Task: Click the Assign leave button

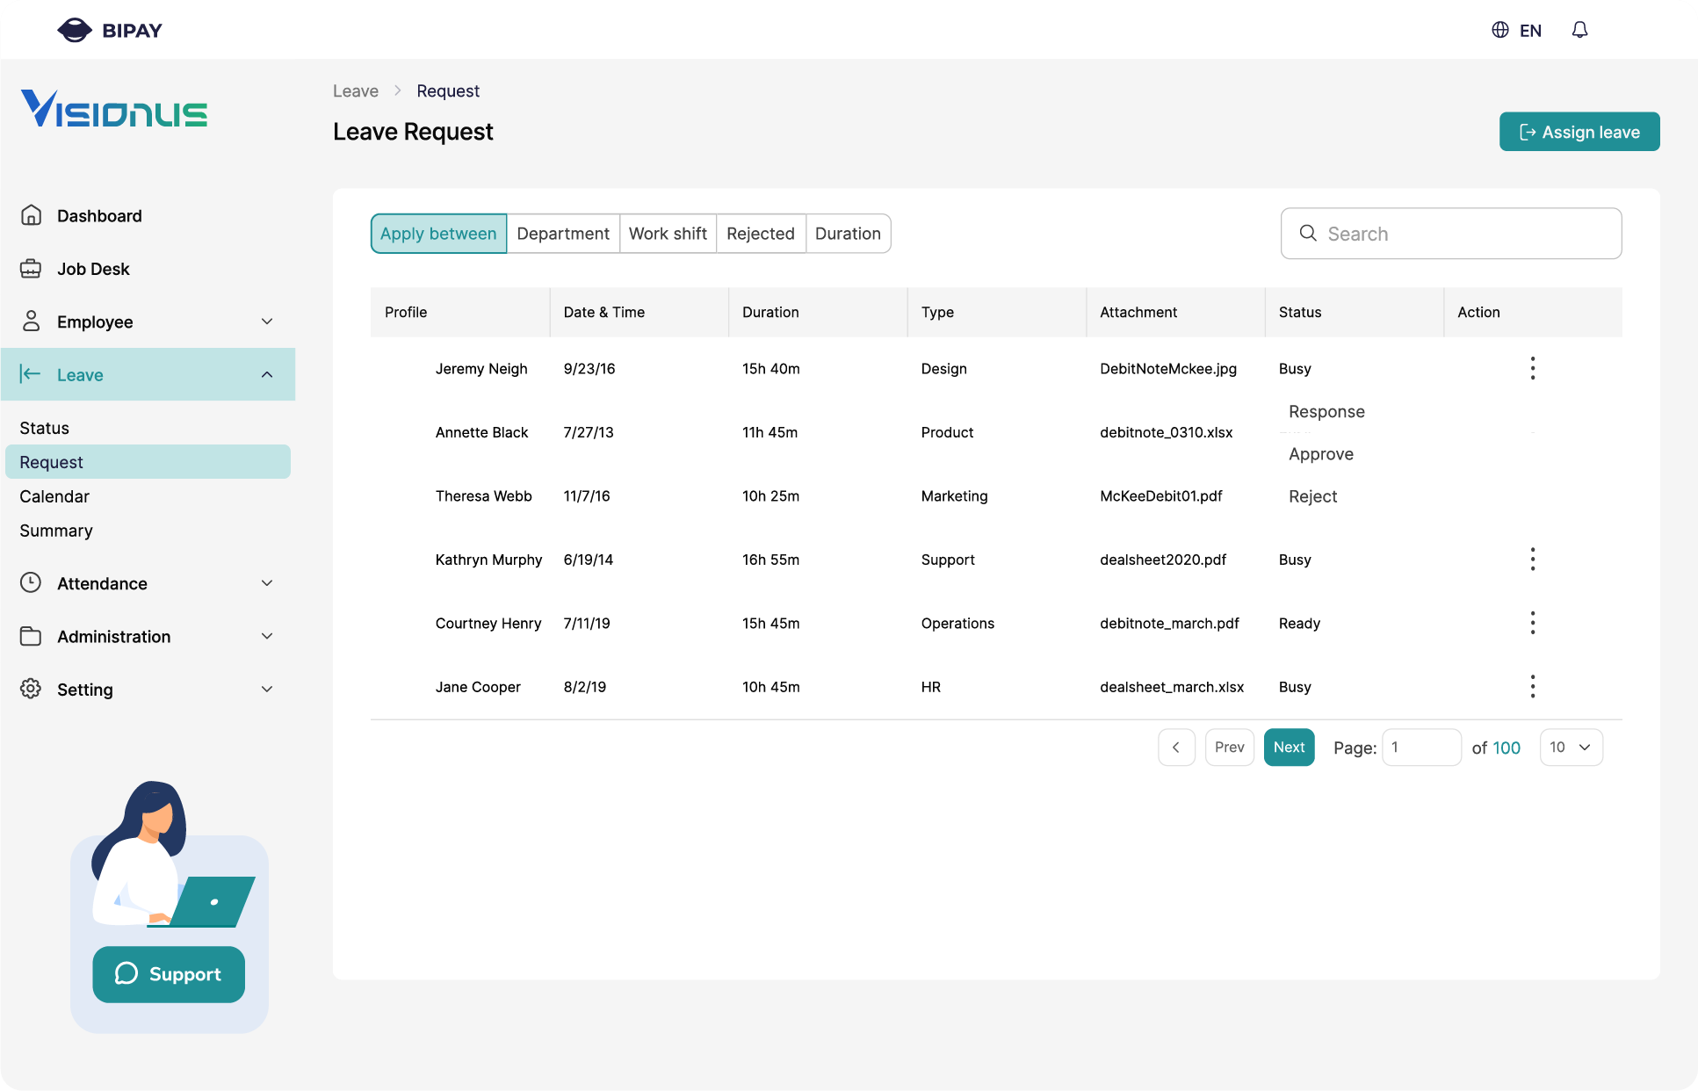Action: [x=1579, y=131]
